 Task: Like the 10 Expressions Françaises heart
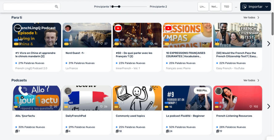(x=203, y=44)
